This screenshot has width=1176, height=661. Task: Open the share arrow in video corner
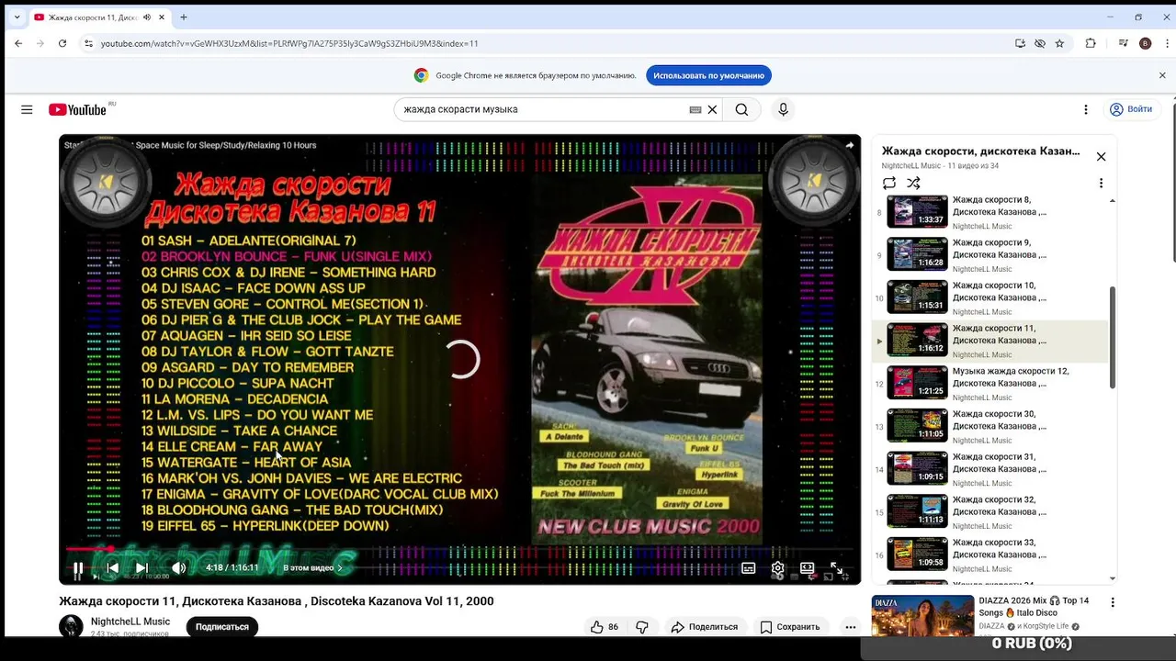(849, 145)
